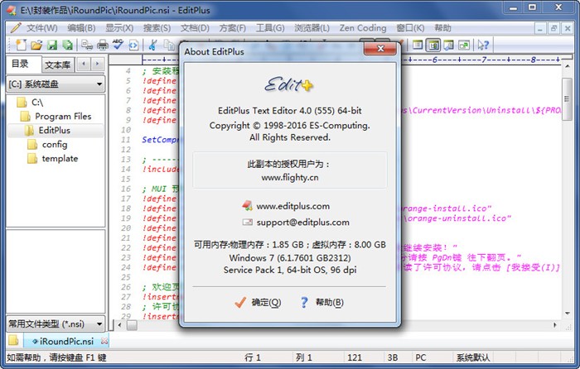This screenshot has height=369, width=580.
Task: Click the New document toolbar icon
Action: (21, 45)
